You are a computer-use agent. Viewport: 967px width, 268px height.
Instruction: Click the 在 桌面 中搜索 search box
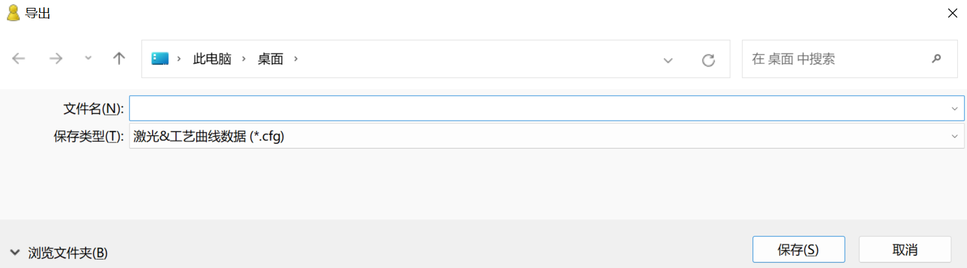pos(850,59)
